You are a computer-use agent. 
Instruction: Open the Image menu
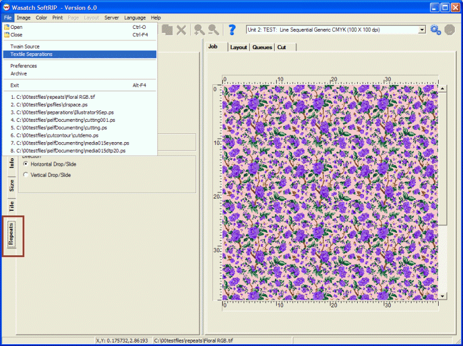(24, 18)
